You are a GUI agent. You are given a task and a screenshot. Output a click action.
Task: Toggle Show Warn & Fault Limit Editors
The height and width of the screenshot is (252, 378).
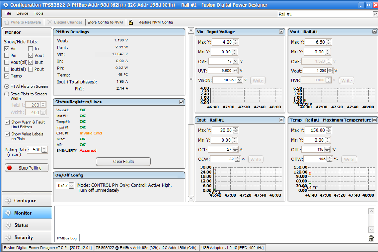coord(7,122)
